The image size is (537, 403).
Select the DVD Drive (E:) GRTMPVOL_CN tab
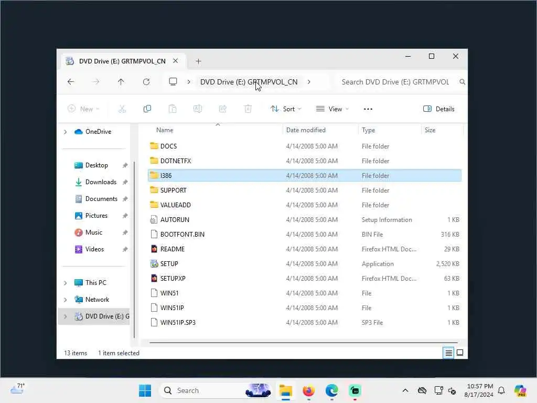tap(122, 61)
